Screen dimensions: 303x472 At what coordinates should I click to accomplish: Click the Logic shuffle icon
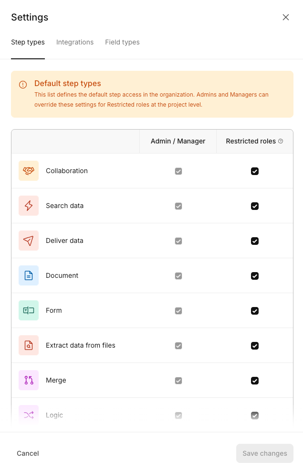[x=29, y=415]
